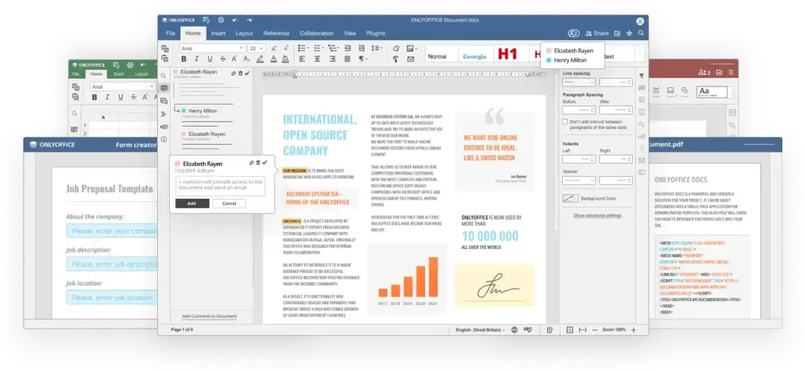Image resolution: width=805 pixels, height=371 pixels.
Task: Mark as favorite with star icon
Action: click(x=629, y=33)
